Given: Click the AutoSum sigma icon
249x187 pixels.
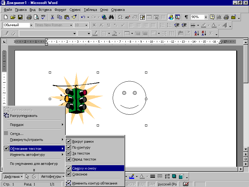Looking at the screenshot, I should pos(211,33).
